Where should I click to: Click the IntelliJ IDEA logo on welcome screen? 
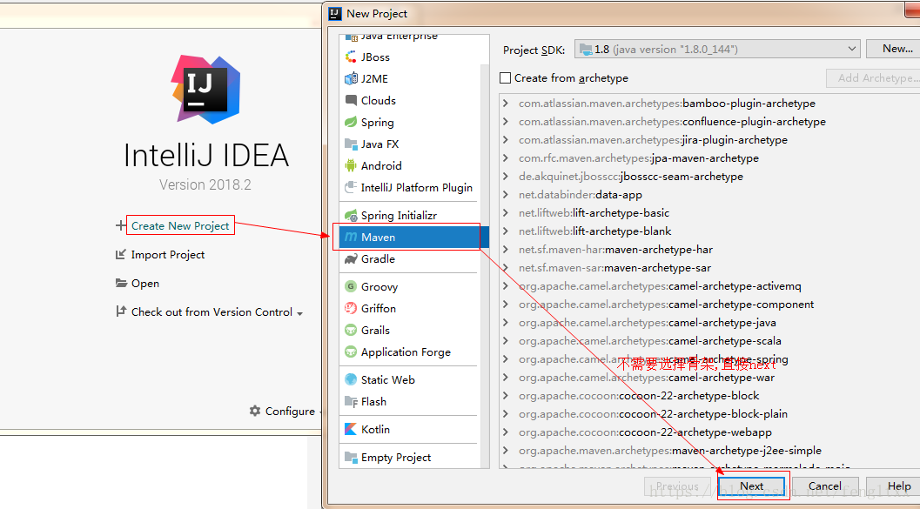coord(205,89)
